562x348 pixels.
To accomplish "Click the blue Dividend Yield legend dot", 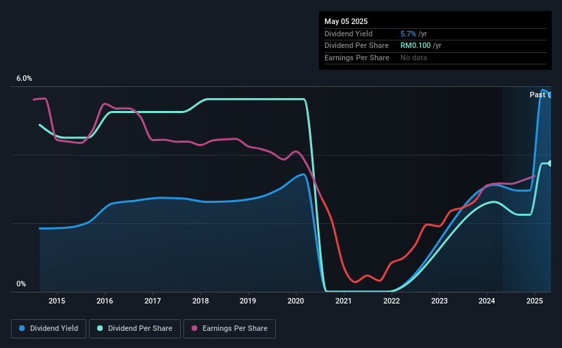I will click(x=22, y=328).
